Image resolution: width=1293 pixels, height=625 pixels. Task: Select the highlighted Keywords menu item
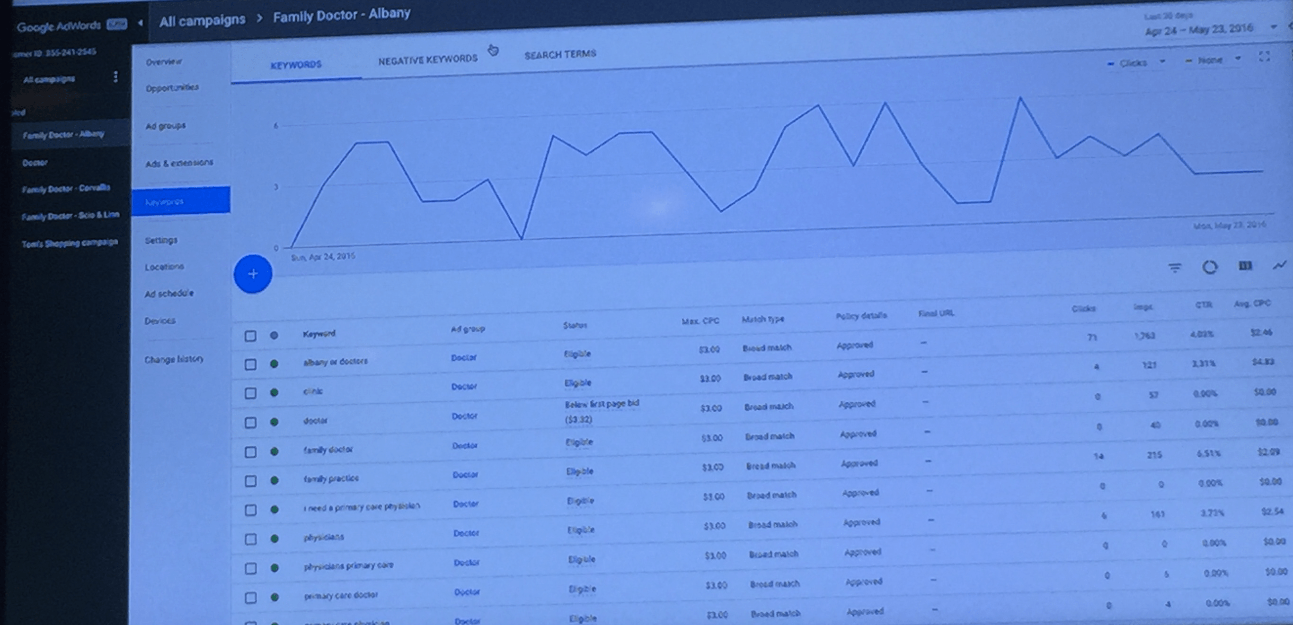[181, 201]
